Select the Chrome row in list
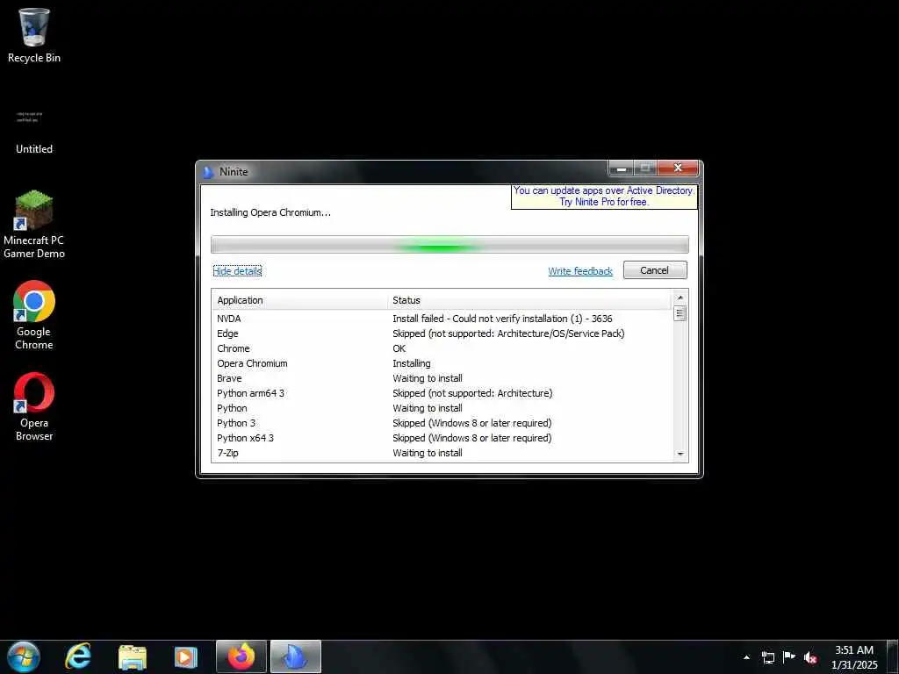Image resolution: width=899 pixels, height=674 pixels. [442, 348]
